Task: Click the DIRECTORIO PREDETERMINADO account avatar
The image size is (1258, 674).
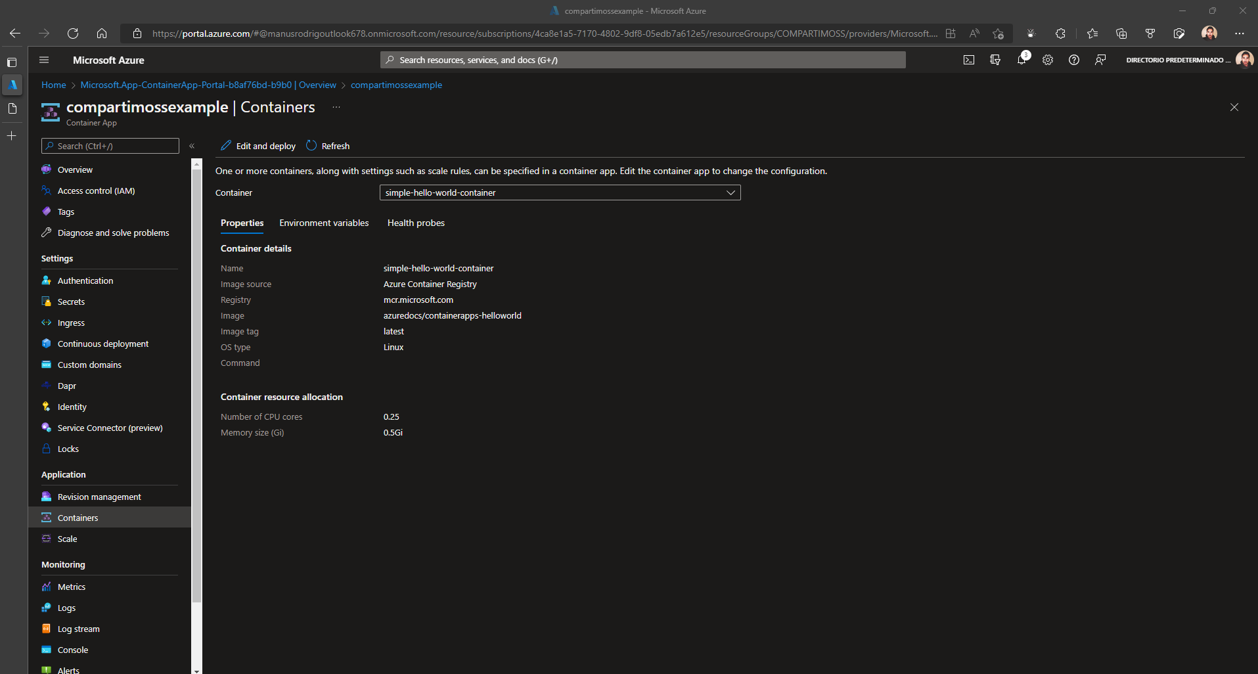Action: (x=1246, y=59)
